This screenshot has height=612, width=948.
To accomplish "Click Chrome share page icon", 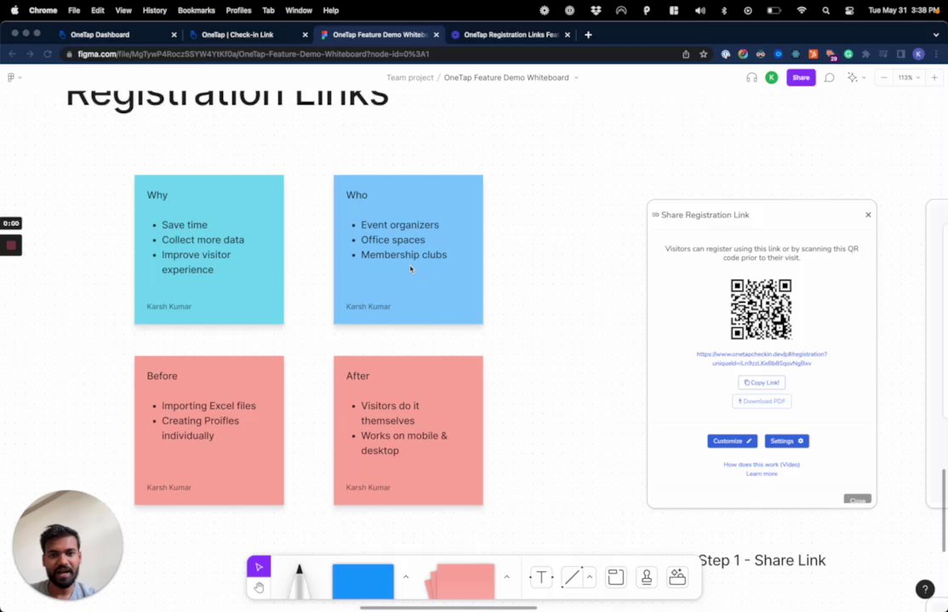I will click(686, 54).
